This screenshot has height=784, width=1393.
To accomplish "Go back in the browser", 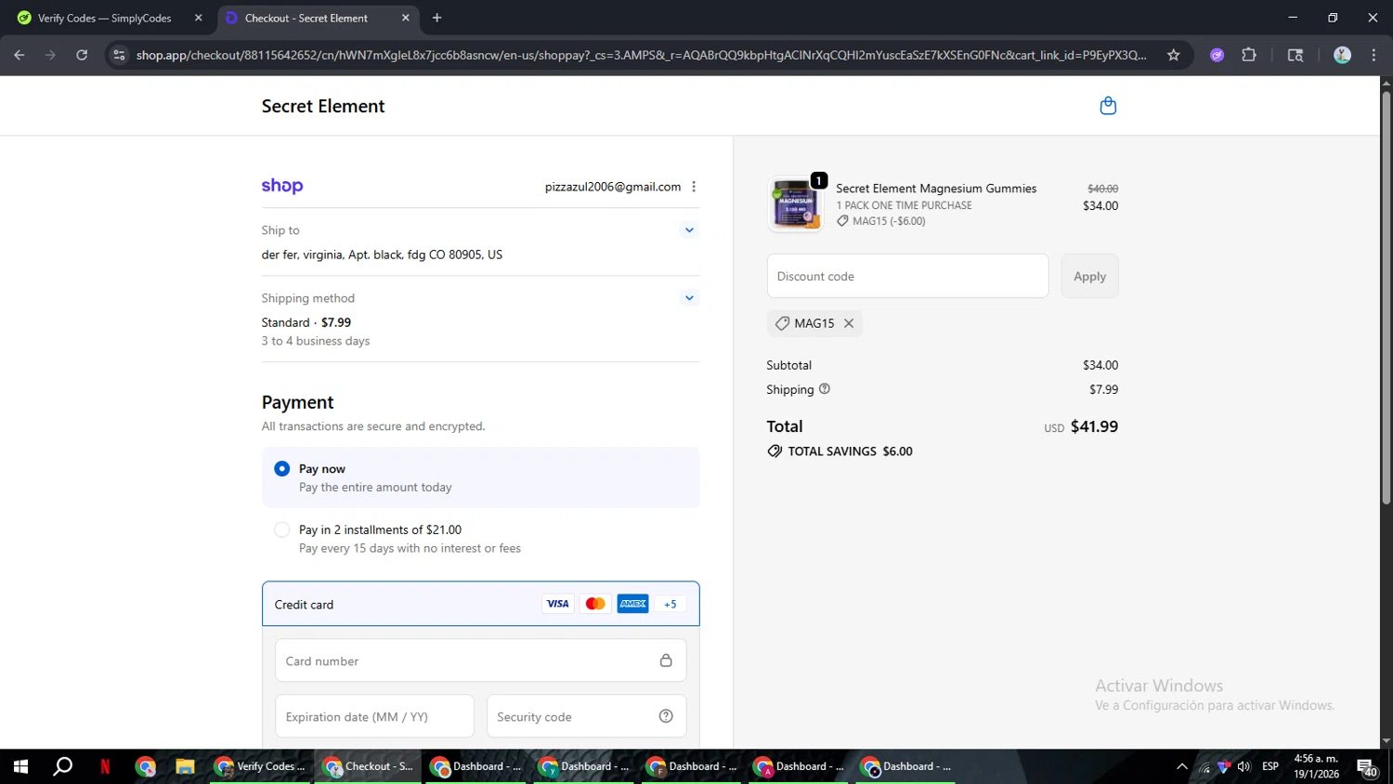I will 20,55.
